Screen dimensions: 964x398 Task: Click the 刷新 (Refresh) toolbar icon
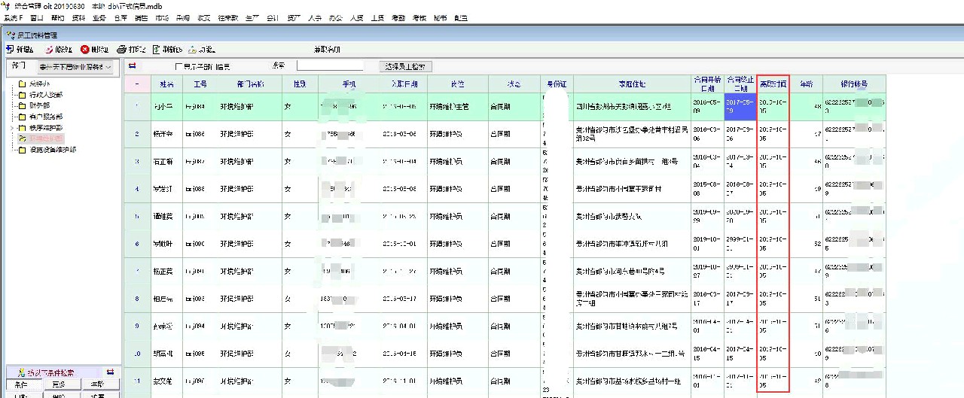pos(157,50)
